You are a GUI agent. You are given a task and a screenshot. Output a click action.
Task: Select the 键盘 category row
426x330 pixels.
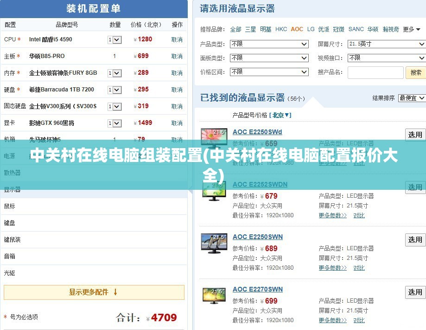(94, 223)
